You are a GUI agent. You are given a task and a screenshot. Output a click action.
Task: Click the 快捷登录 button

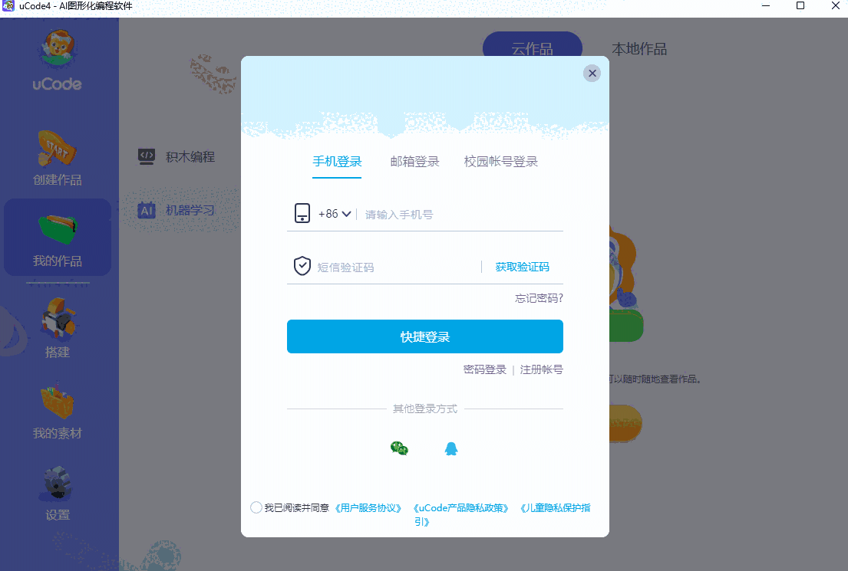pos(425,336)
